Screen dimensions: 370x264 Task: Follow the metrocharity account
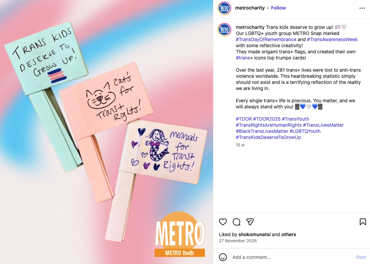coord(278,8)
